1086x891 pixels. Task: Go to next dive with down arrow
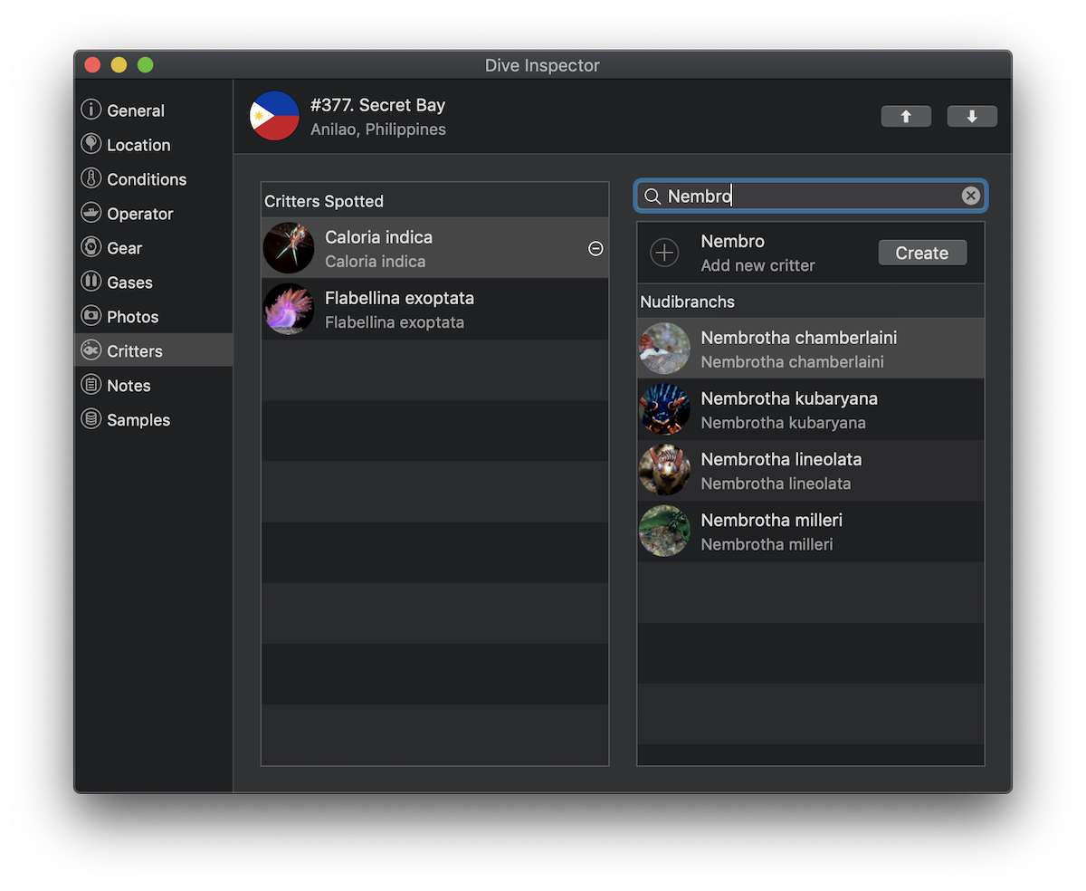pos(972,117)
